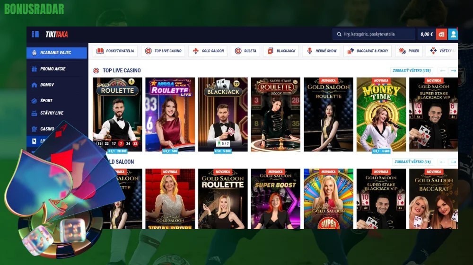Choose the Ruleta category

[x=245, y=51]
